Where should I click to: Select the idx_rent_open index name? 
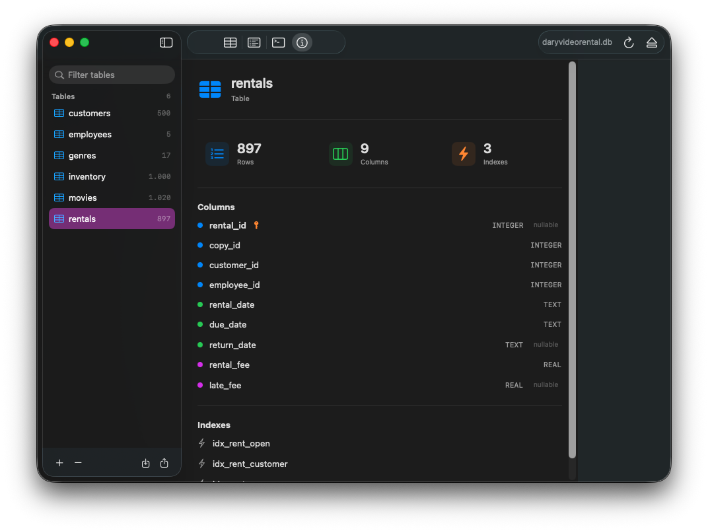click(241, 443)
